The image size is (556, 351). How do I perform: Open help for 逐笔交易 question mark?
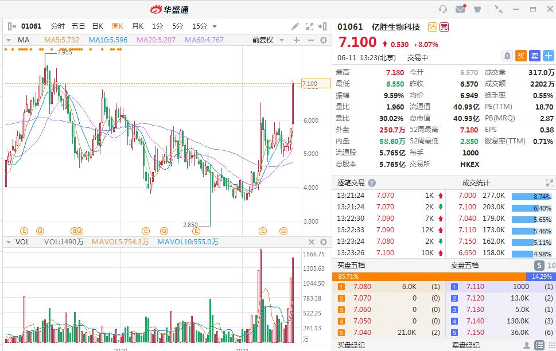(x=372, y=183)
